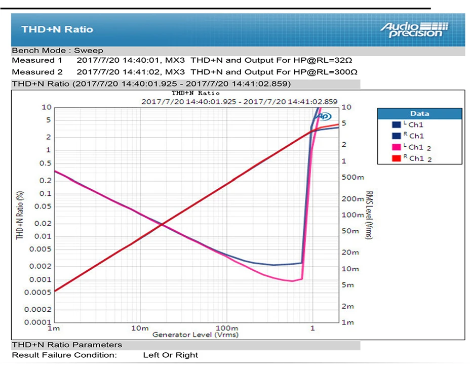
Task: Click the THD+N Ratio (%) axis label
Action: tap(20, 216)
